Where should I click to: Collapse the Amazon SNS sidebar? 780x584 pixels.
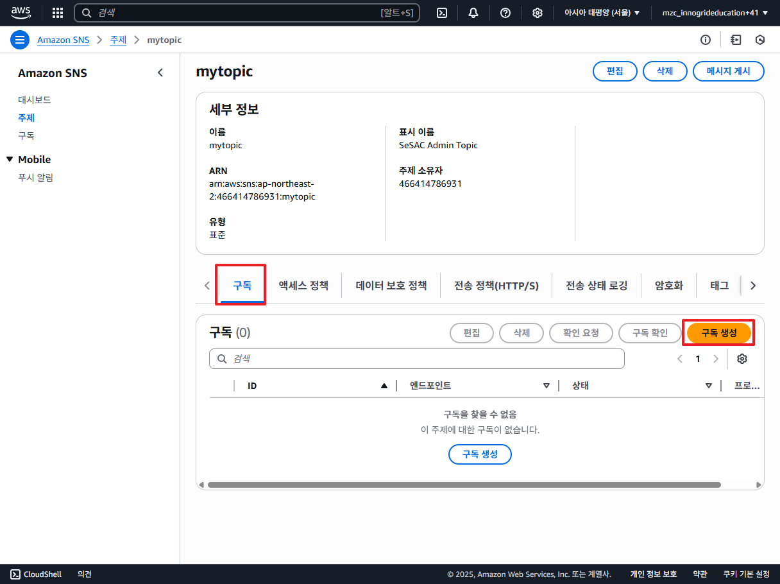pyautogui.click(x=160, y=73)
